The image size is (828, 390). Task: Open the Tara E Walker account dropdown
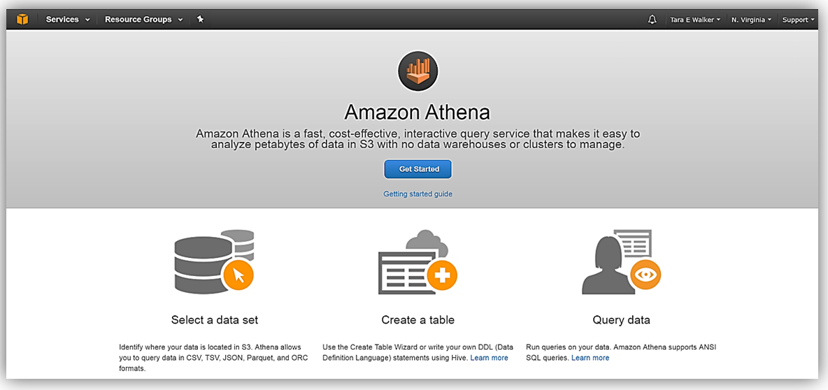(x=695, y=20)
